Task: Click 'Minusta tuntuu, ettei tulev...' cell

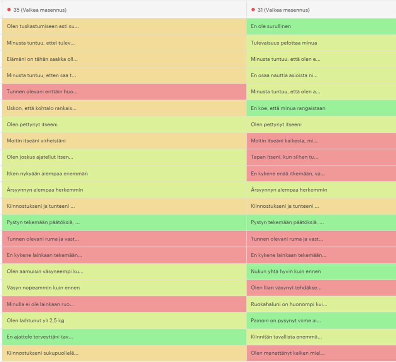Action: point(124,43)
